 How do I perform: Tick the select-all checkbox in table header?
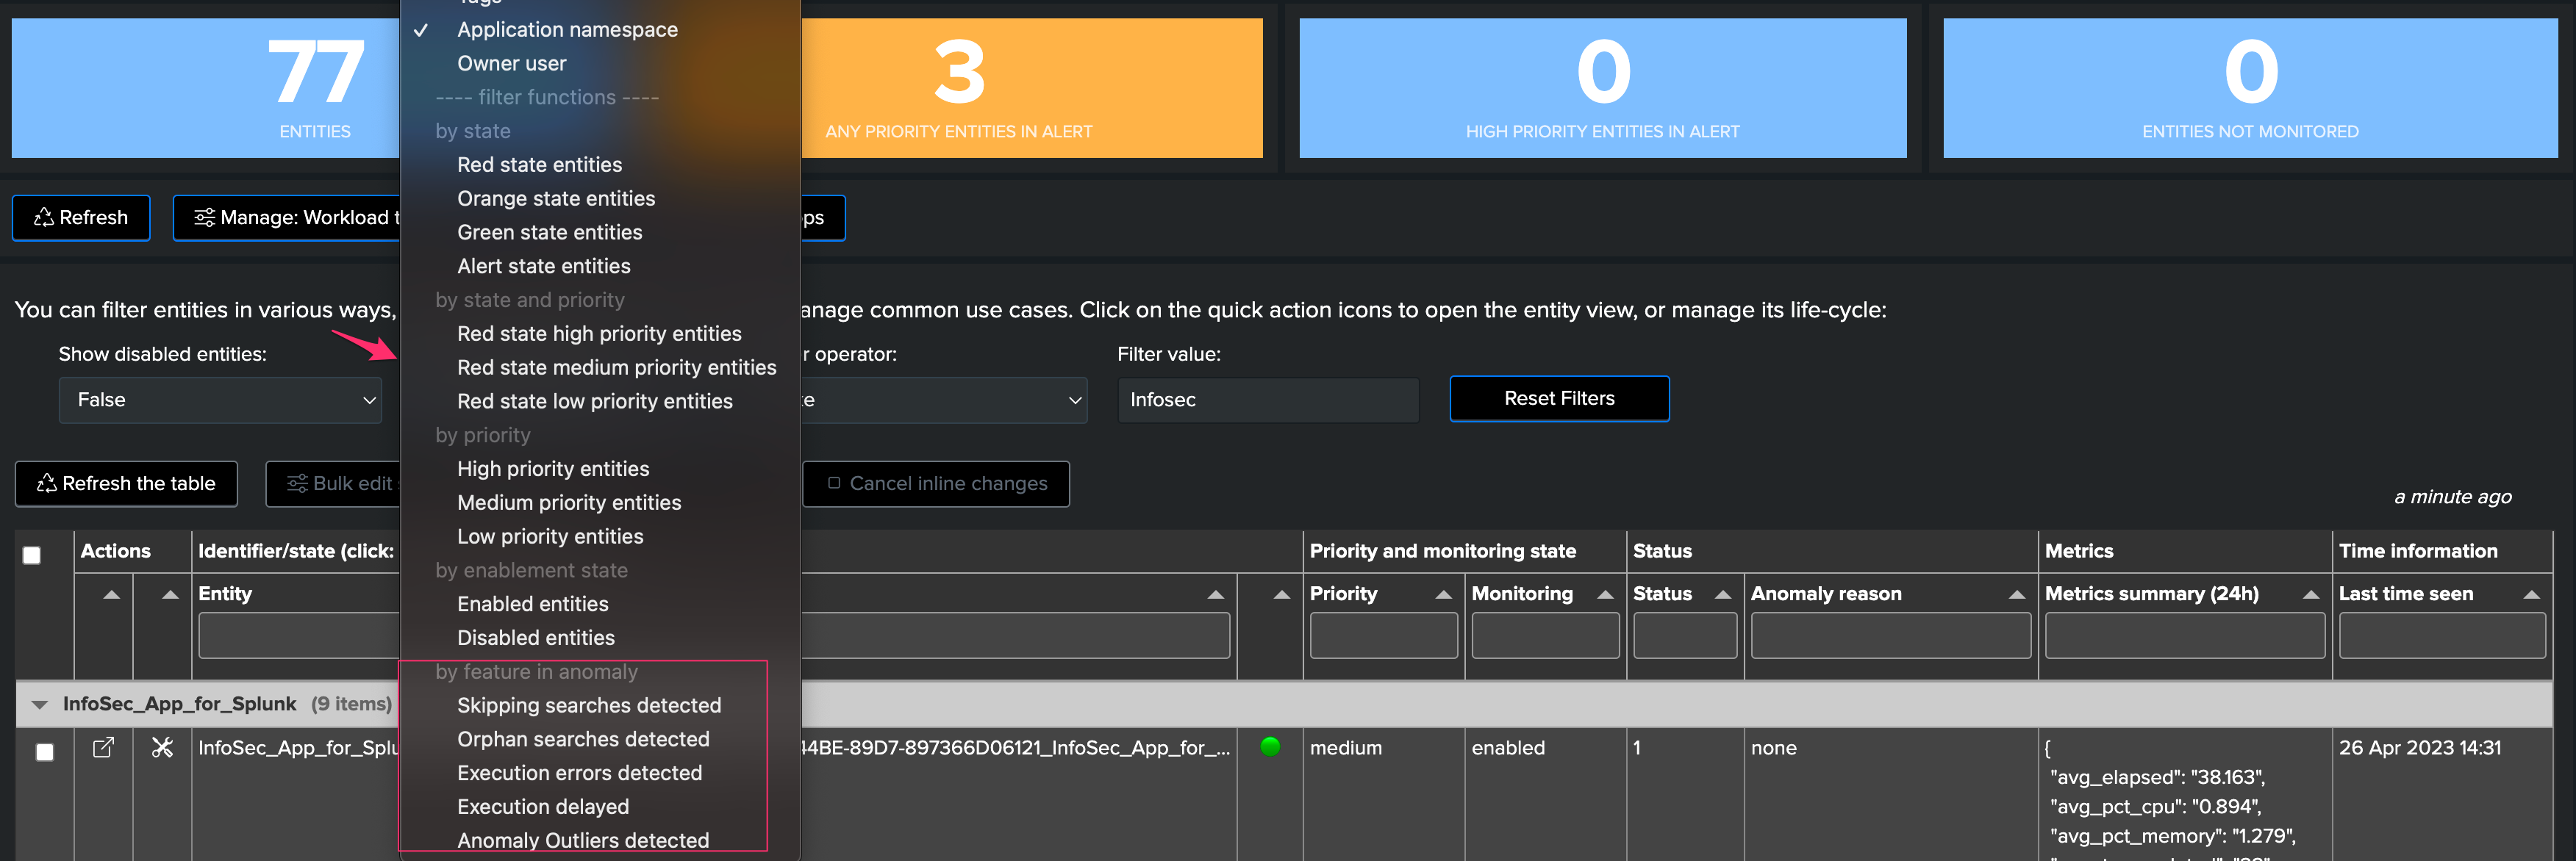[32, 555]
